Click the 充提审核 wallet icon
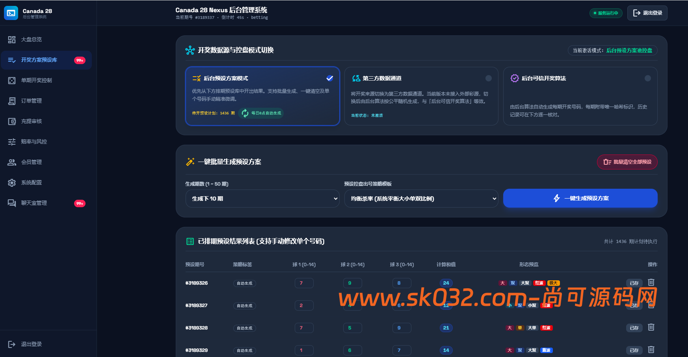 click(12, 121)
